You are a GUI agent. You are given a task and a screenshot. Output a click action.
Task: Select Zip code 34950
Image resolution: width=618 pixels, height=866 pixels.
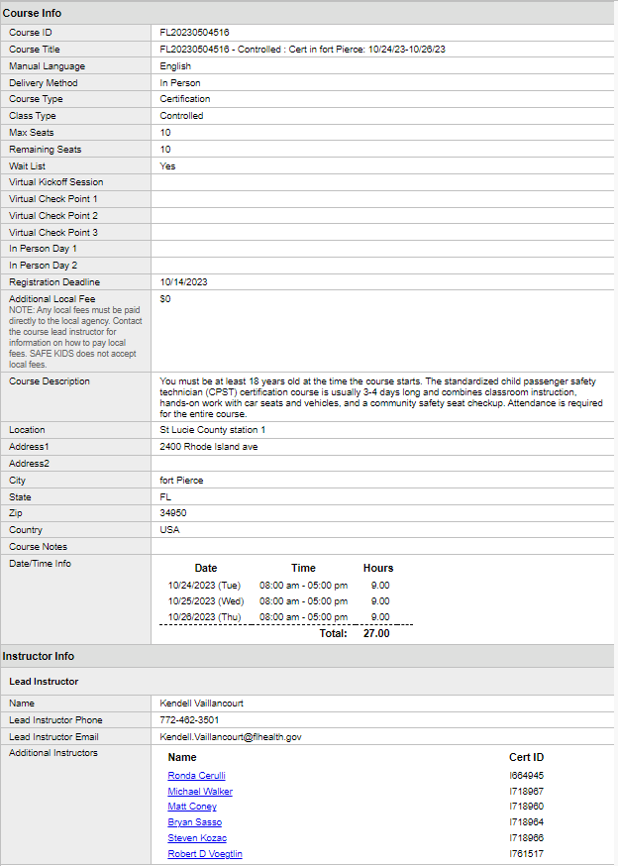[173, 513]
